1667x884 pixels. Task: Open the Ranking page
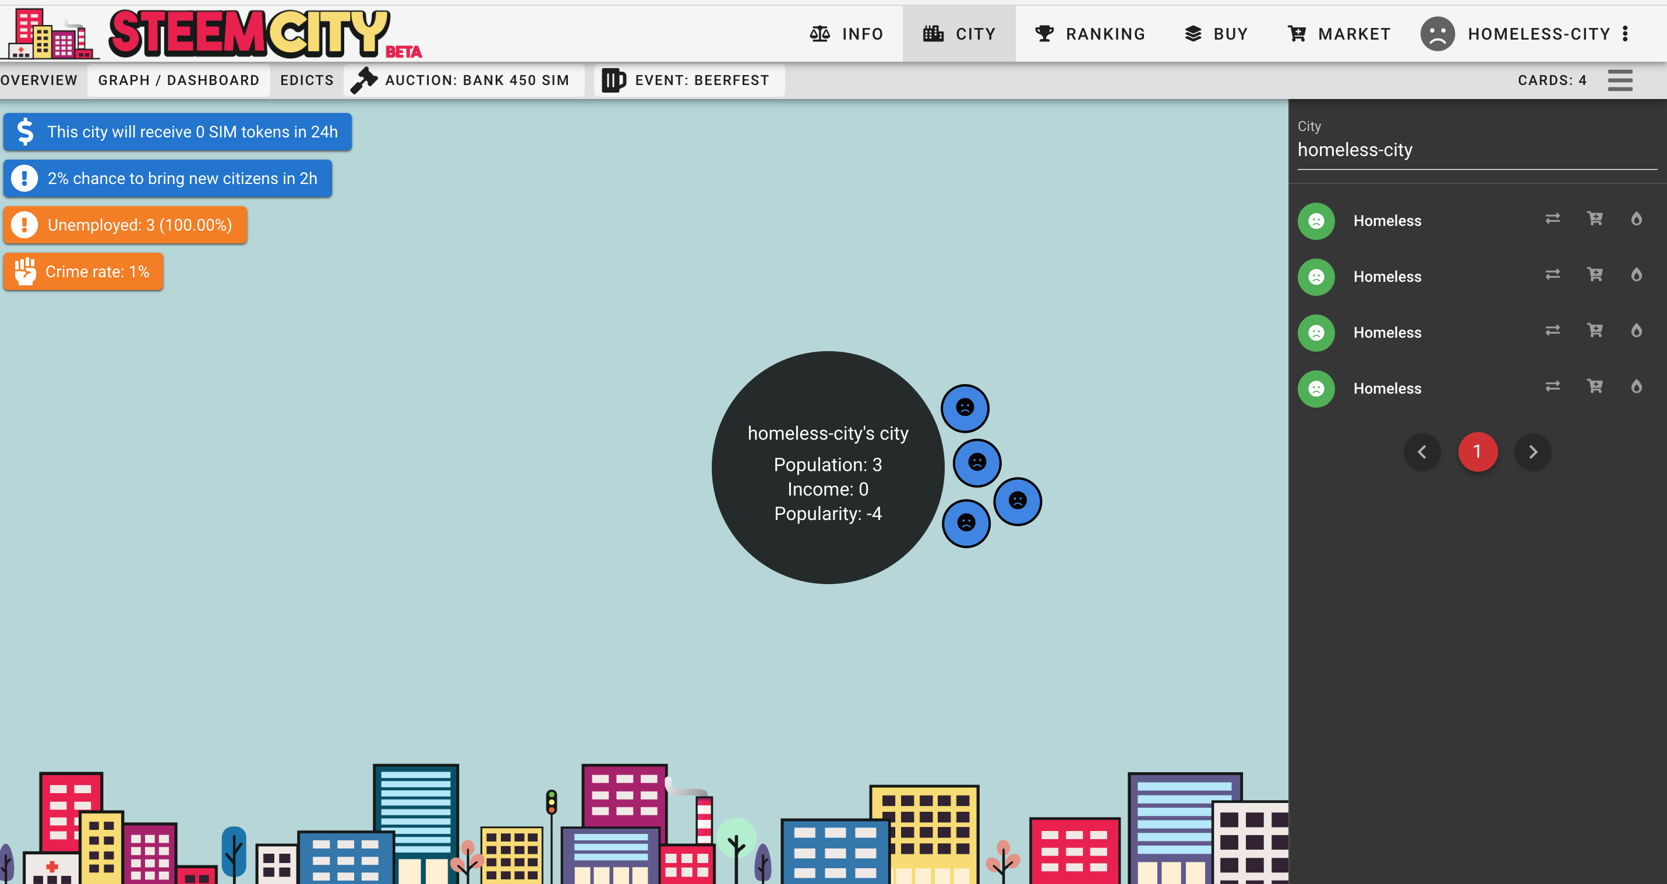click(1090, 34)
